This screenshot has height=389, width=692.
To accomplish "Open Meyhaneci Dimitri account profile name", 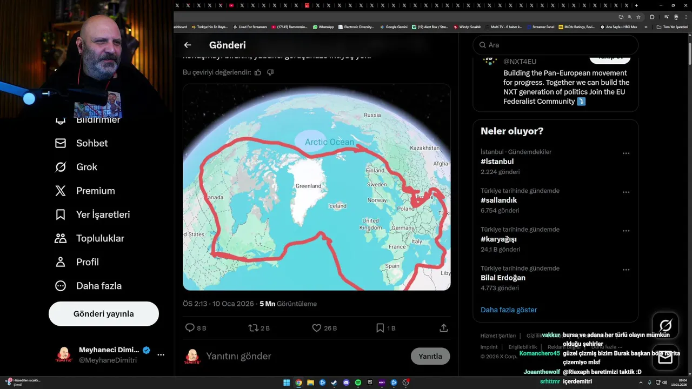I will (x=109, y=350).
